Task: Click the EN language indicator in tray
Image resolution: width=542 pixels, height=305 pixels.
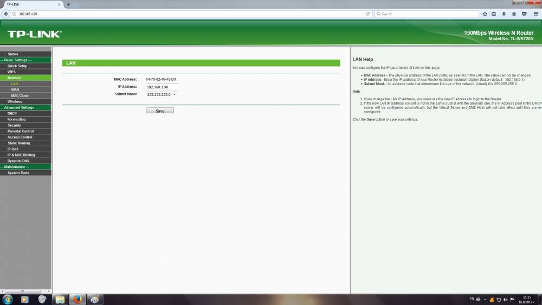Action: tap(472, 299)
